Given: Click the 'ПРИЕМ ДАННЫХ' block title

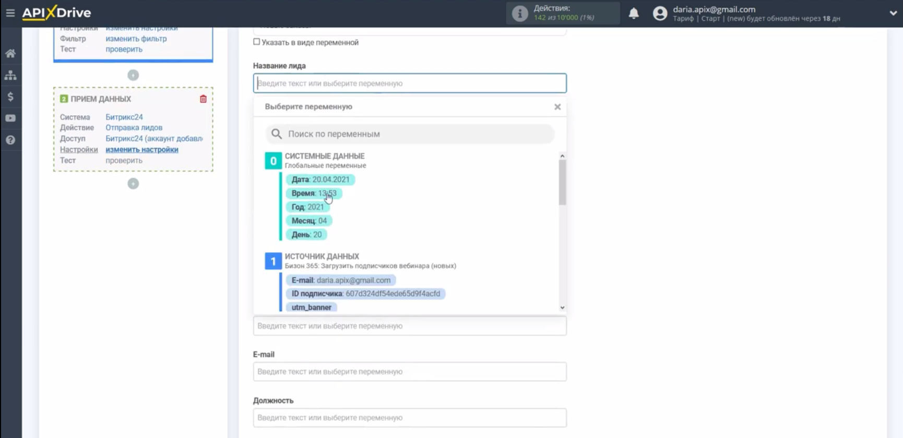Looking at the screenshot, I should coord(101,99).
